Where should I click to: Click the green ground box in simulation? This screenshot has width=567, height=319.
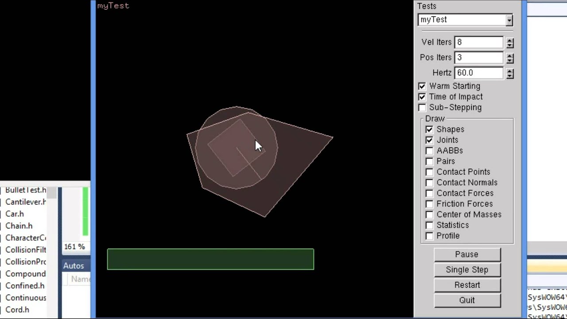click(210, 259)
